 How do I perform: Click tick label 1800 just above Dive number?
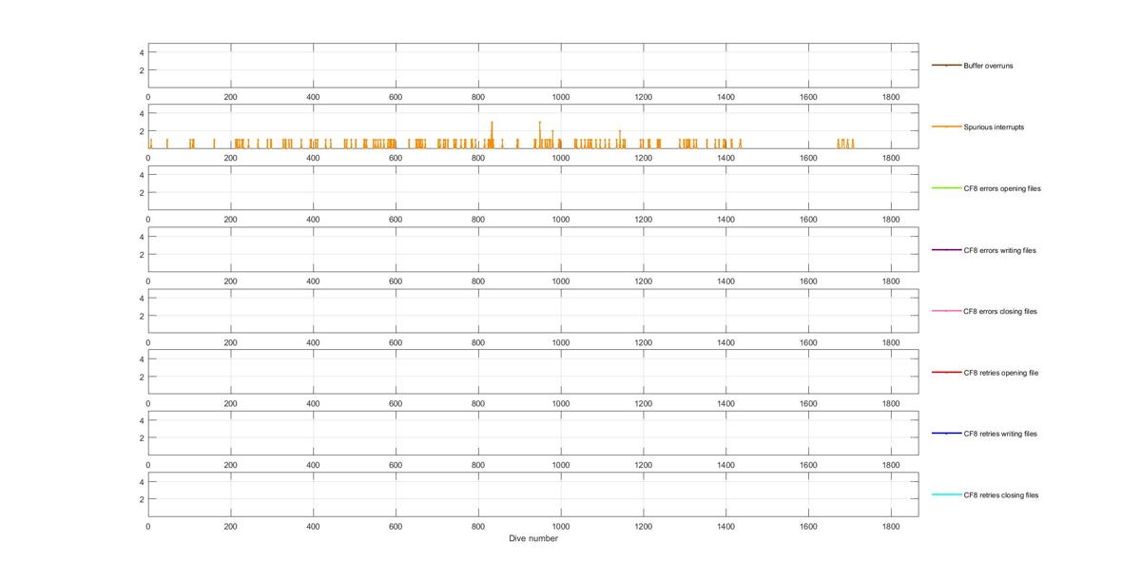pos(891,526)
